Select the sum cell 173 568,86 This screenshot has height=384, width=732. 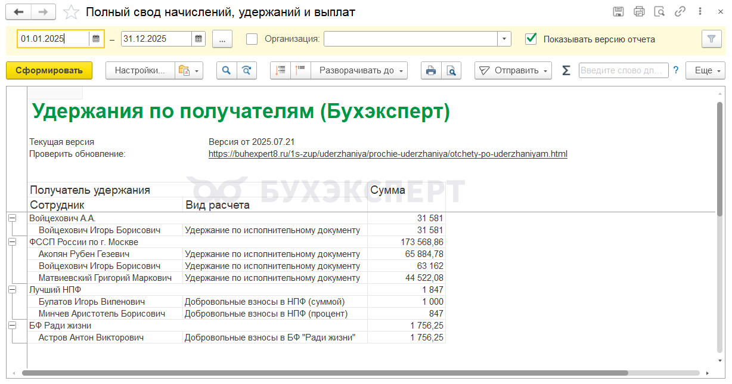pyautogui.click(x=407, y=242)
